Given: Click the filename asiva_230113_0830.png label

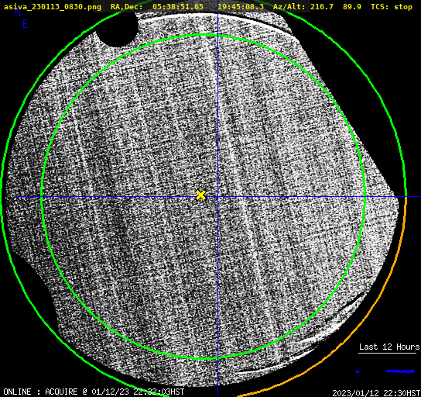Looking at the screenshot, I should coord(53,7).
